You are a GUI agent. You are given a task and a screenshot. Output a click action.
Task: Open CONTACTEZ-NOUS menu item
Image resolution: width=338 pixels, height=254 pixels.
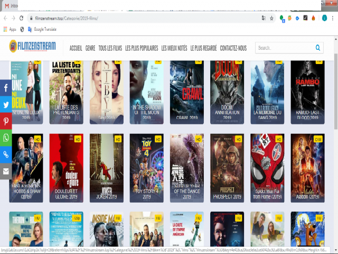(x=233, y=48)
